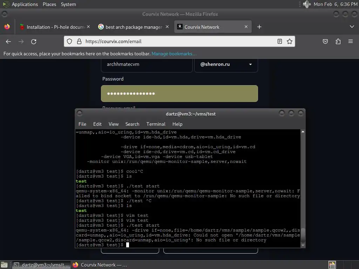Click the Manage bookmarks link

(x=174, y=54)
